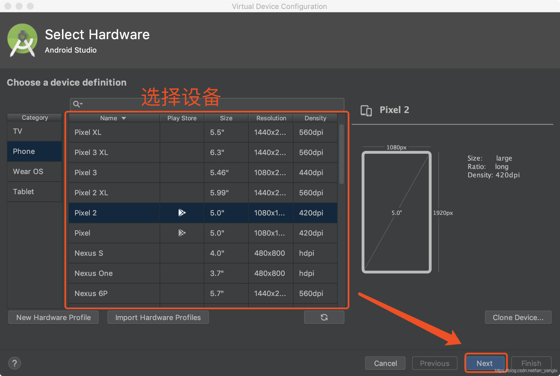Sort by the Play Store column header
The image size is (560, 376).
[x=182, y=118]
